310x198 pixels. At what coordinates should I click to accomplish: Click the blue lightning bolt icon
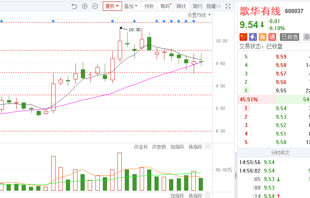pos(253,37)
